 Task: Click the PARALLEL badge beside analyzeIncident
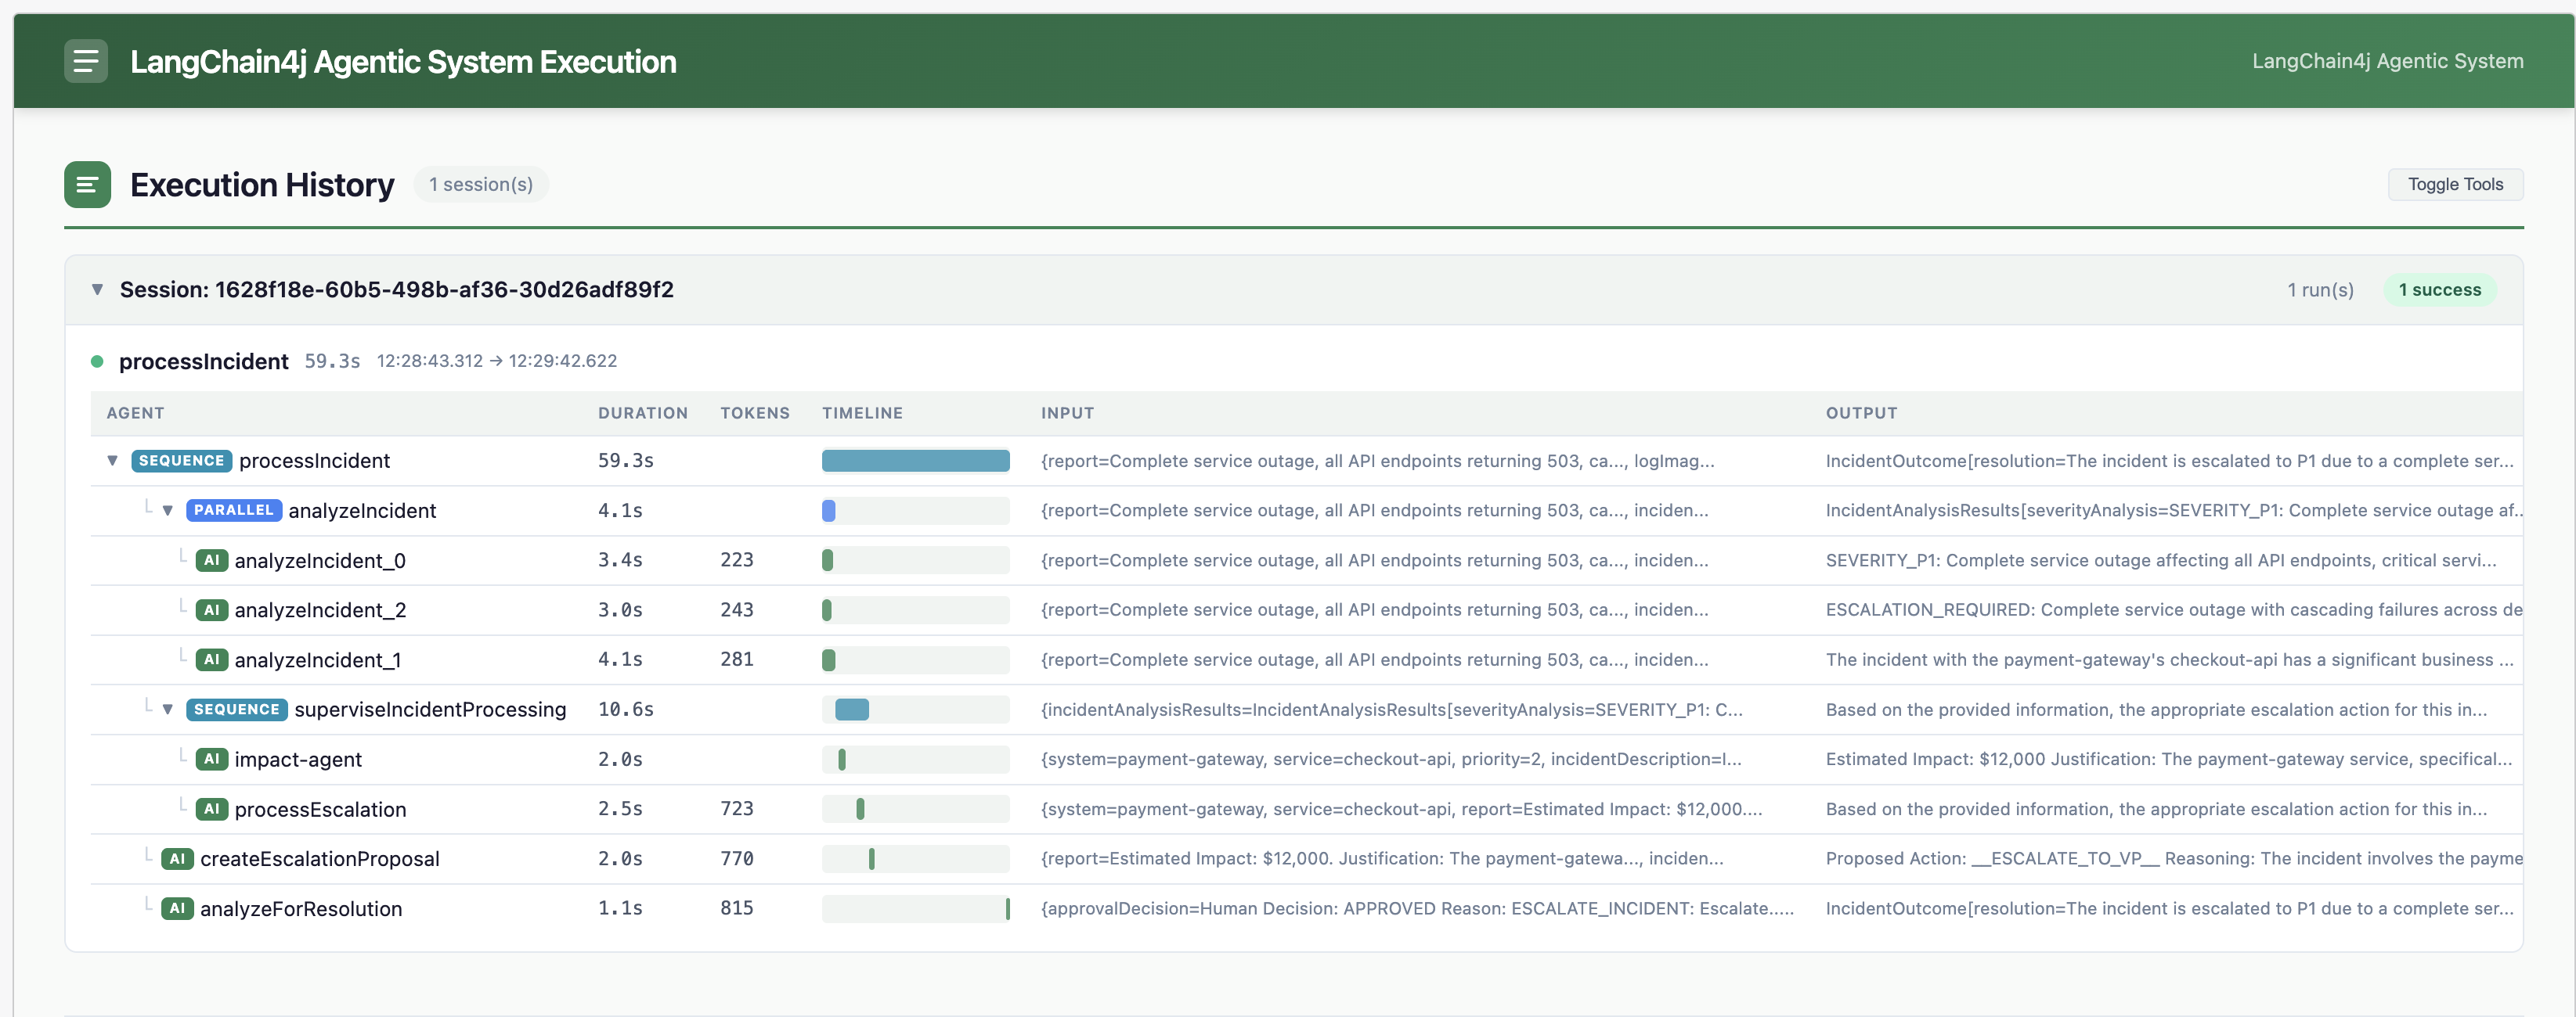pyautogui.click(x=233, y=511)
